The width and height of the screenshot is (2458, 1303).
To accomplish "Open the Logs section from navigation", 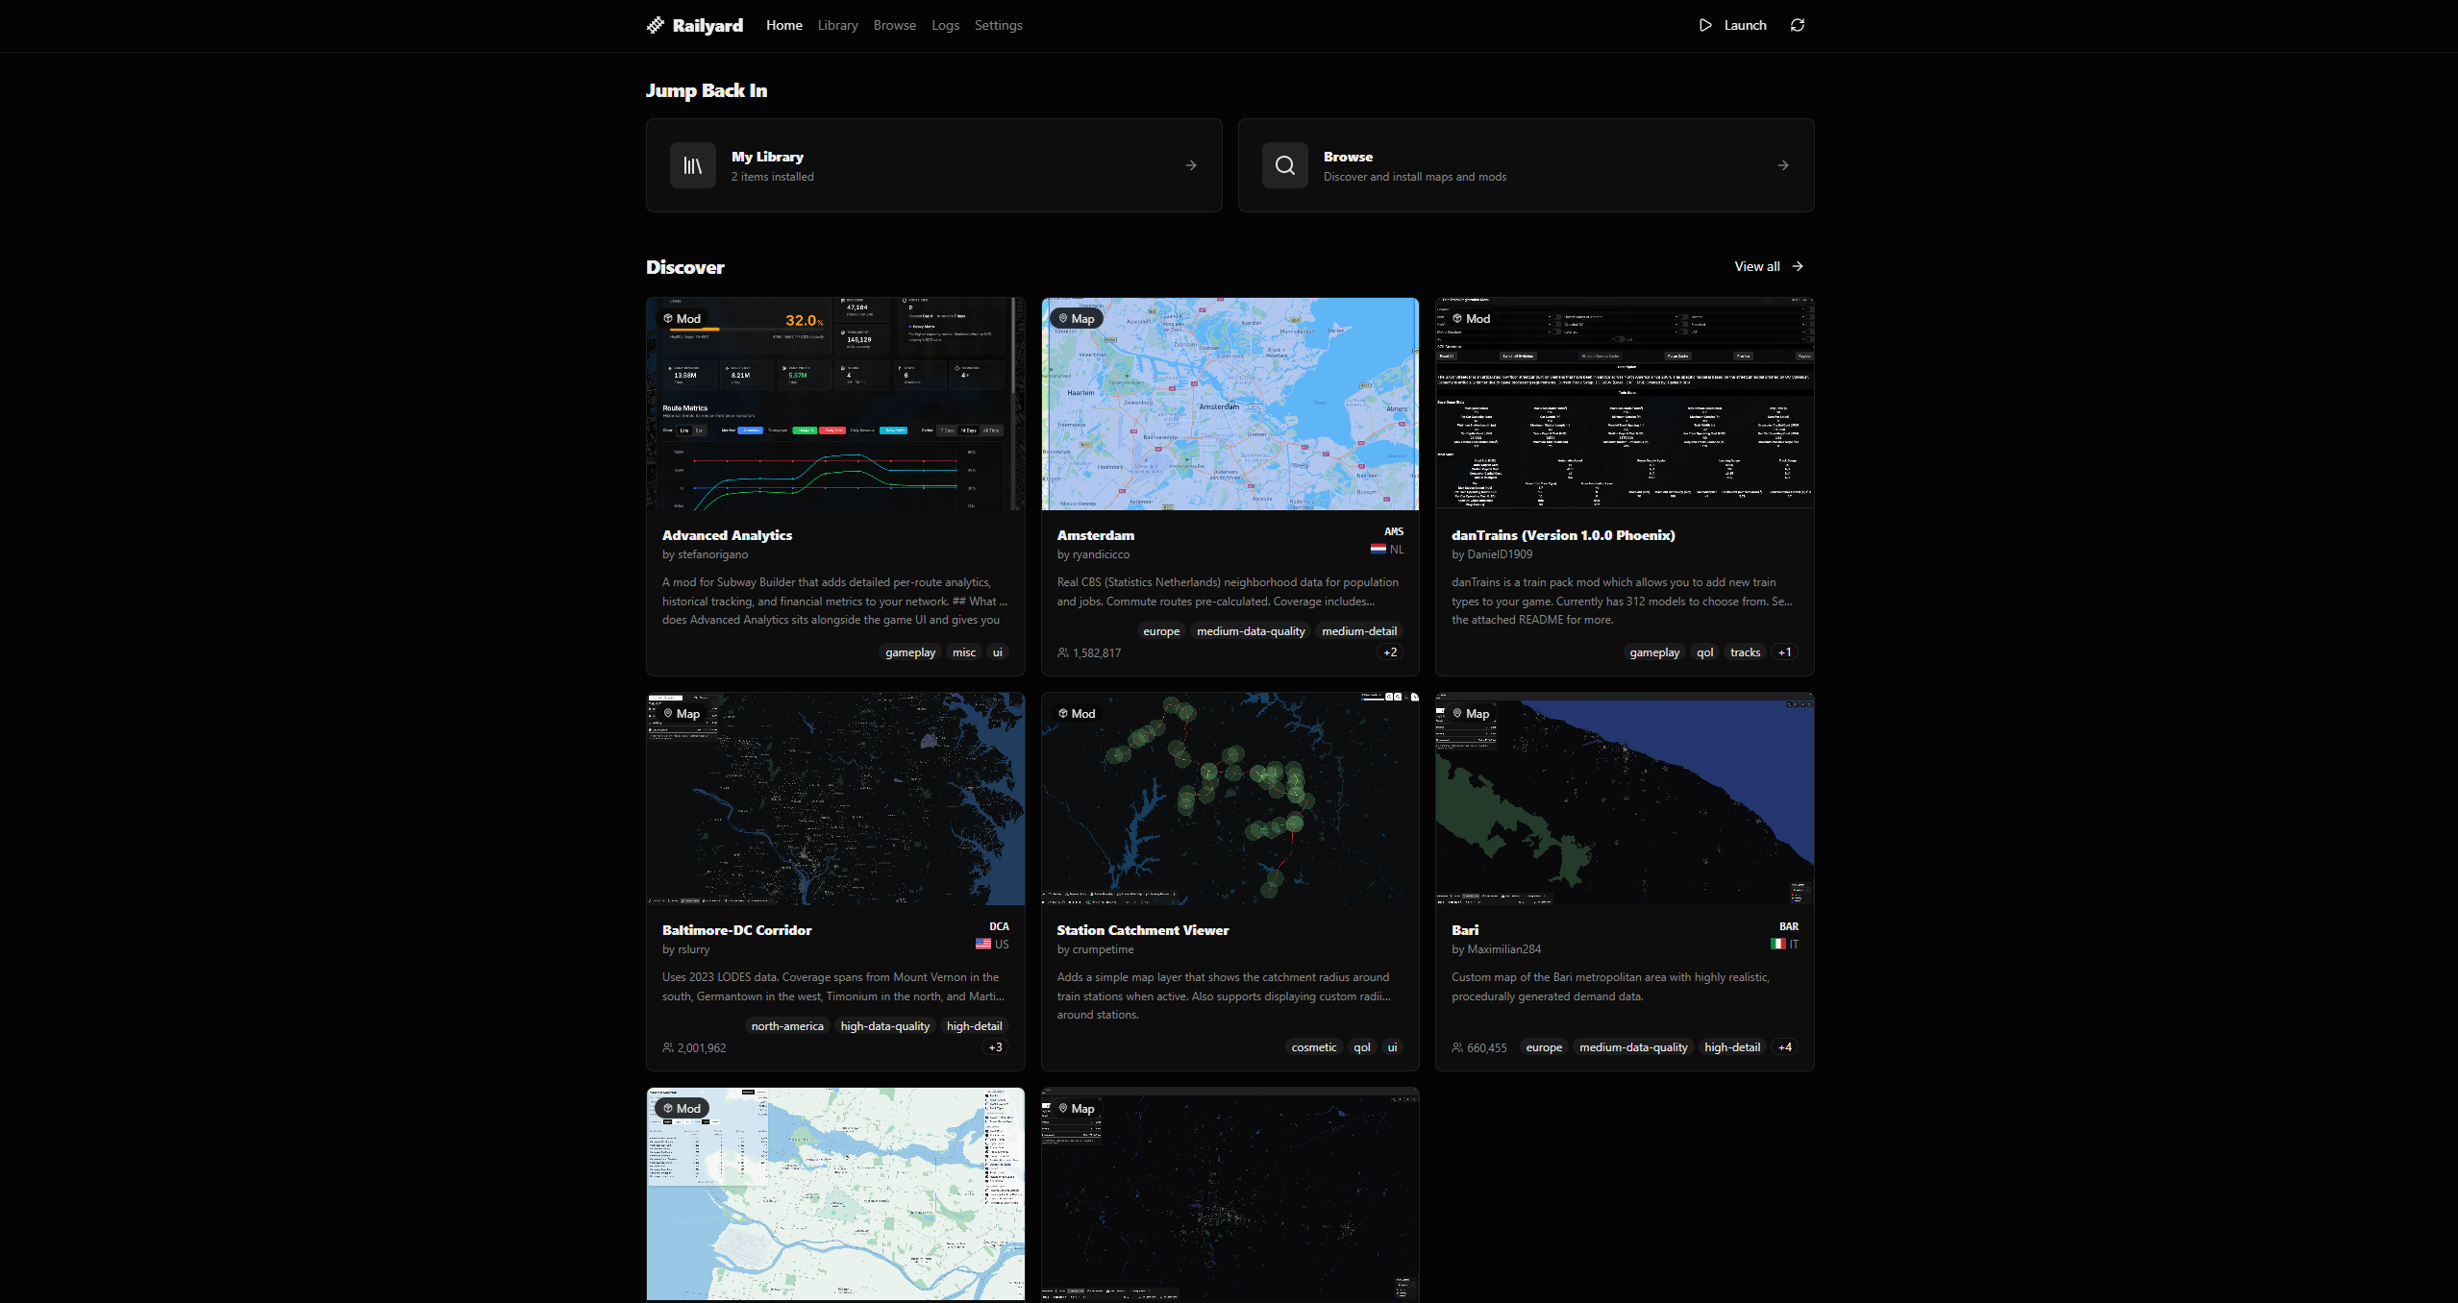I will coord(945,25).
